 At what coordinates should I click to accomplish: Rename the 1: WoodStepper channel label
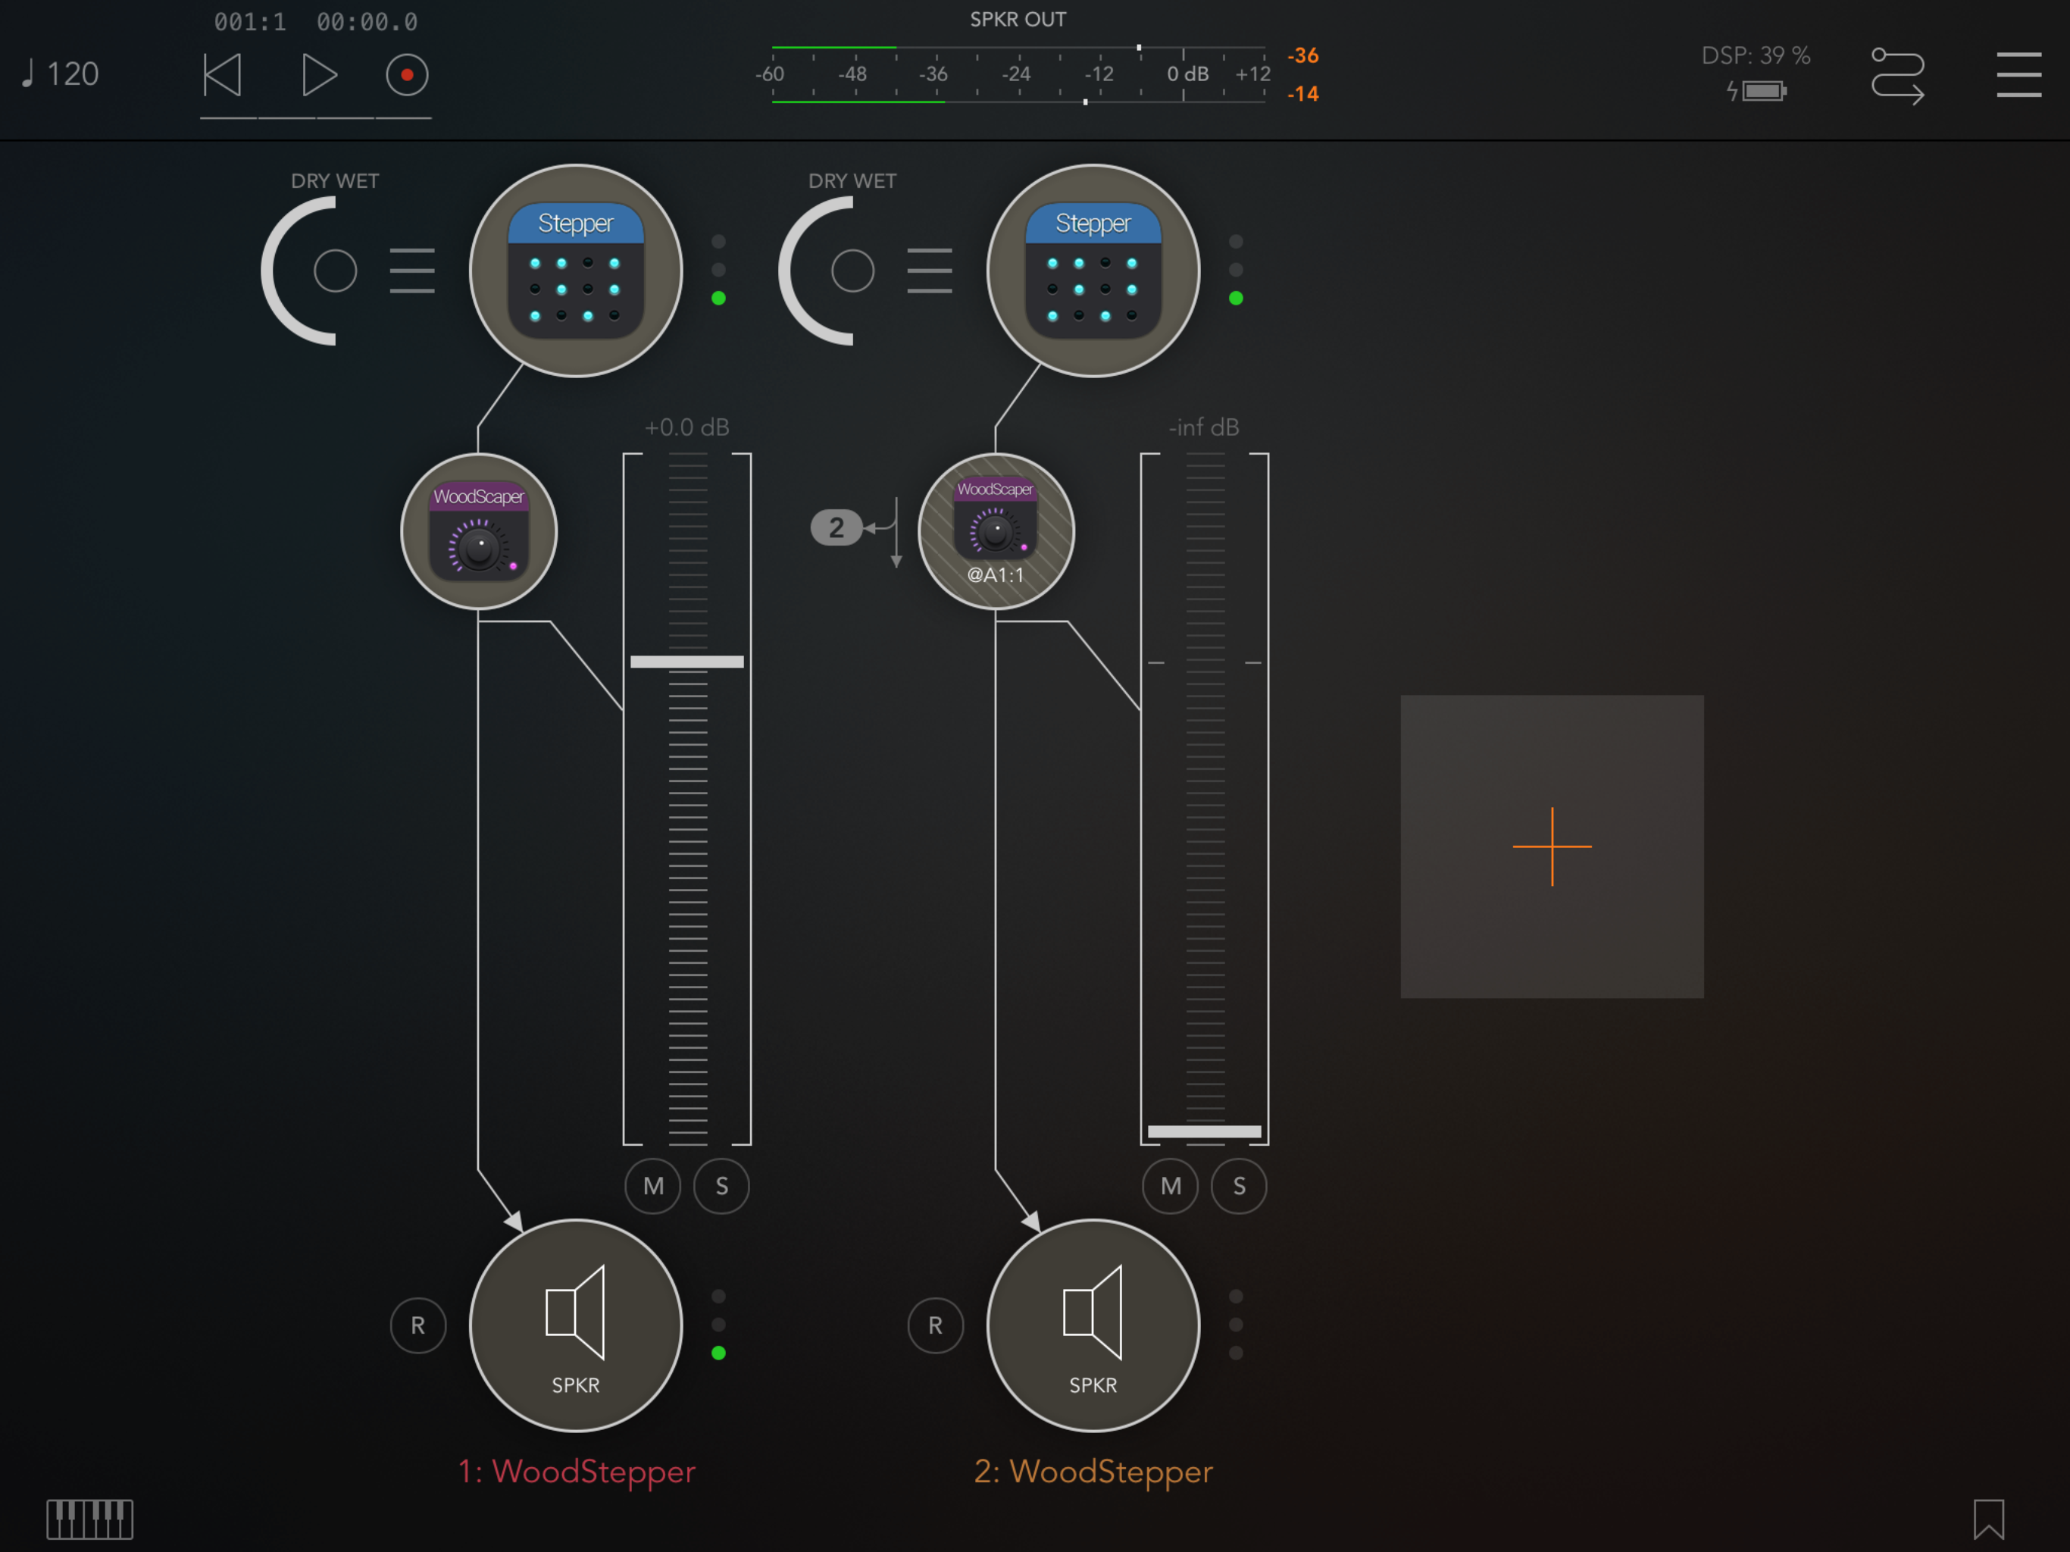(x=577, y=1471)
